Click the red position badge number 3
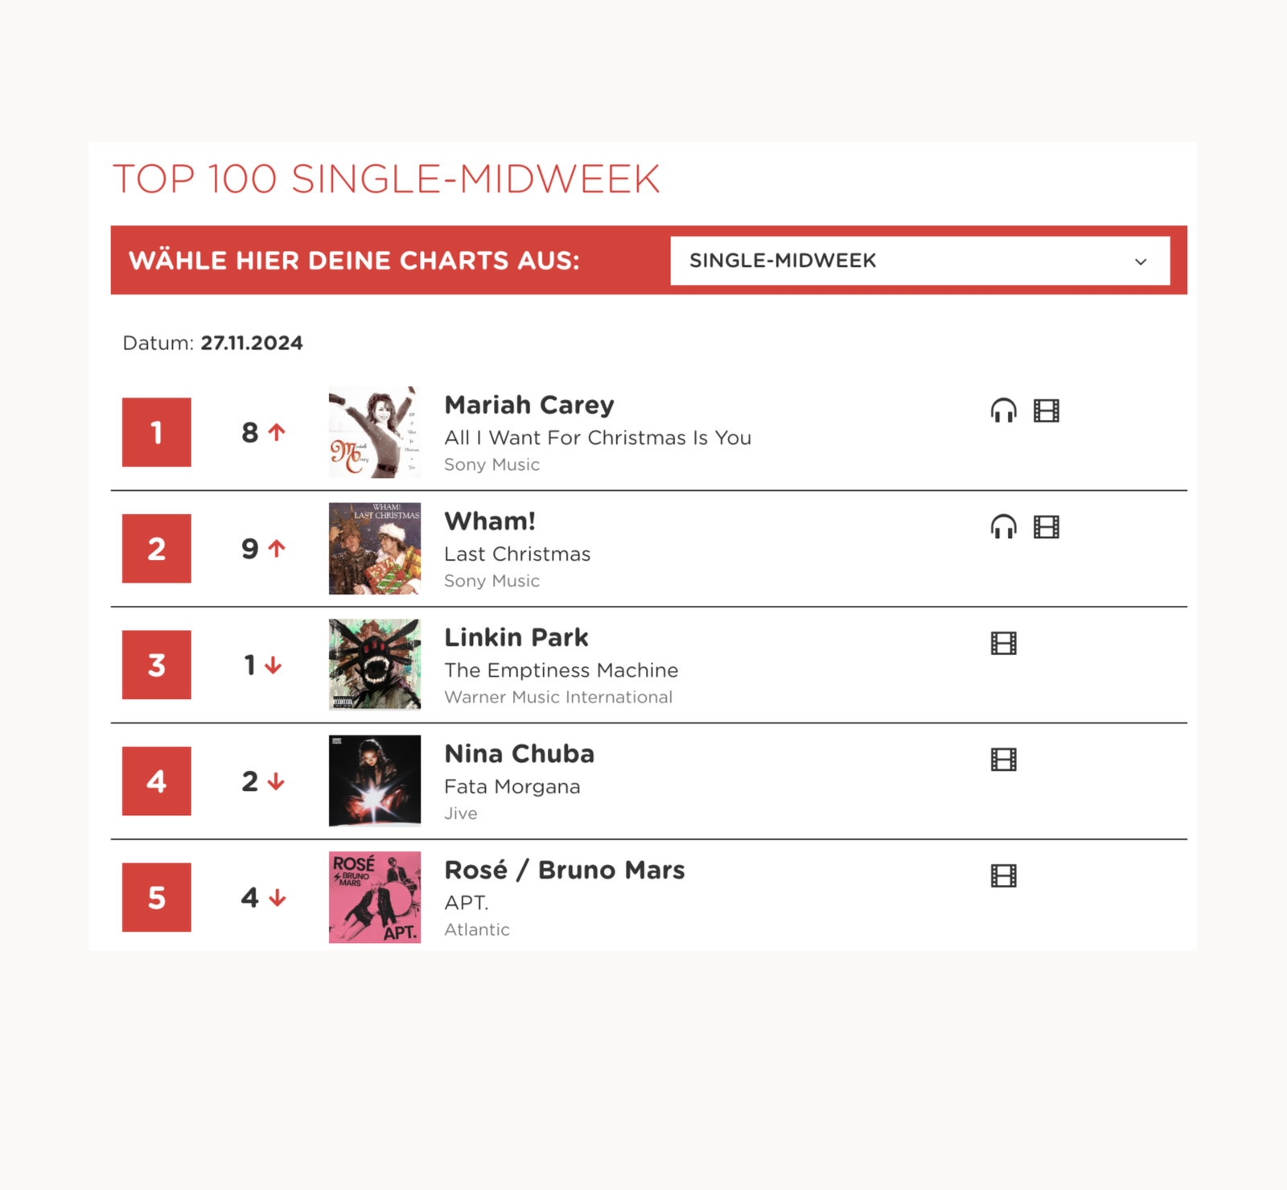 click(156, 665)
